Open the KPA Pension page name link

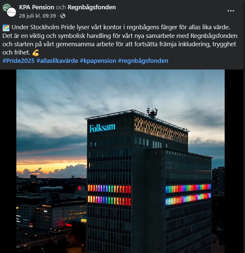coord(37,7)
